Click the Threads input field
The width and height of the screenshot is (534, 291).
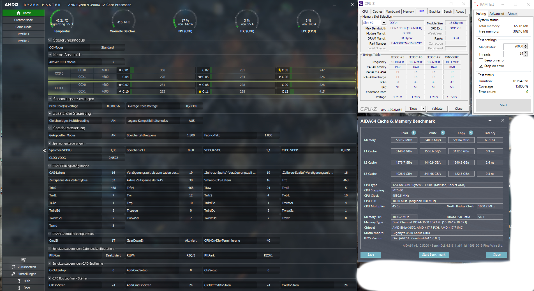(514, 54)
